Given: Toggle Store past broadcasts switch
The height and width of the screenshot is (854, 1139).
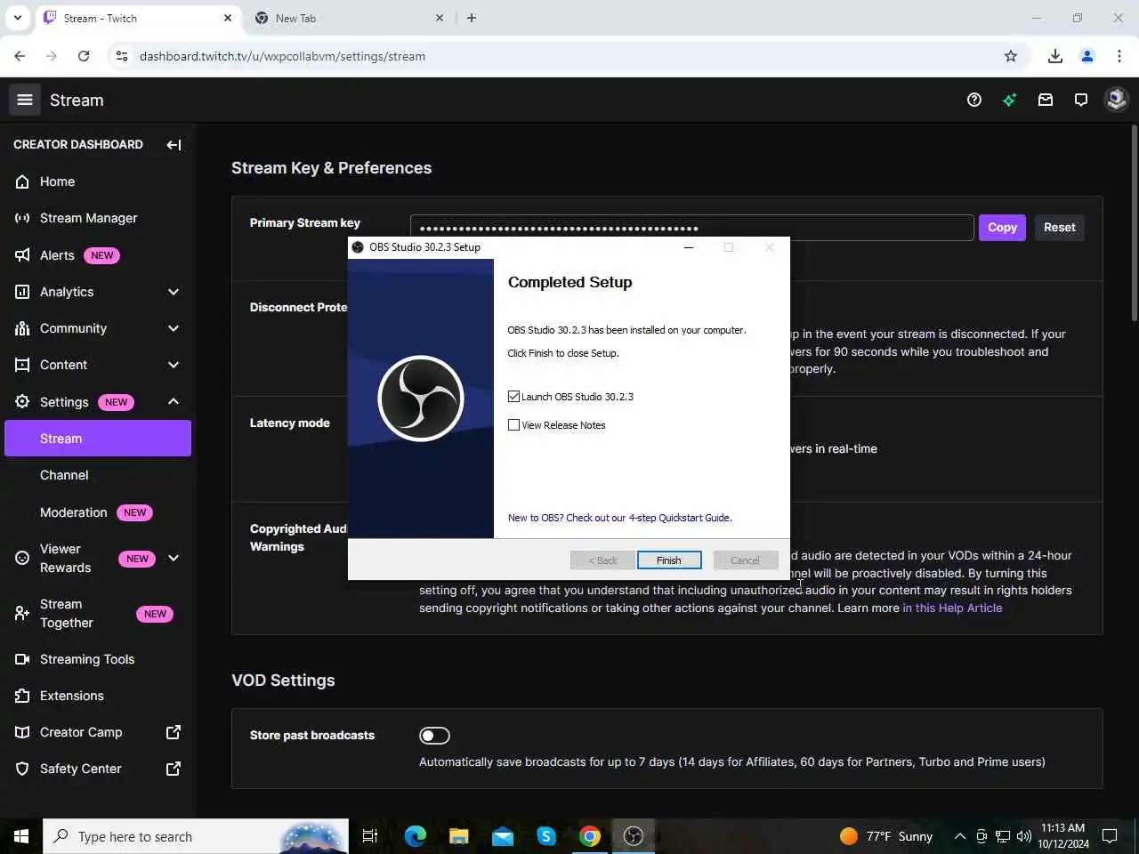Looking at the screenshot, I should pyautogui.click(x=434, y=736).
